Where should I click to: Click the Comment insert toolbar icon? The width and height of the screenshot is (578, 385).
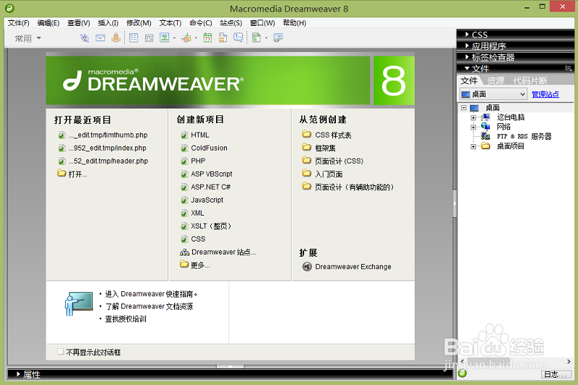pyautogui.click(x=238, y=38)
